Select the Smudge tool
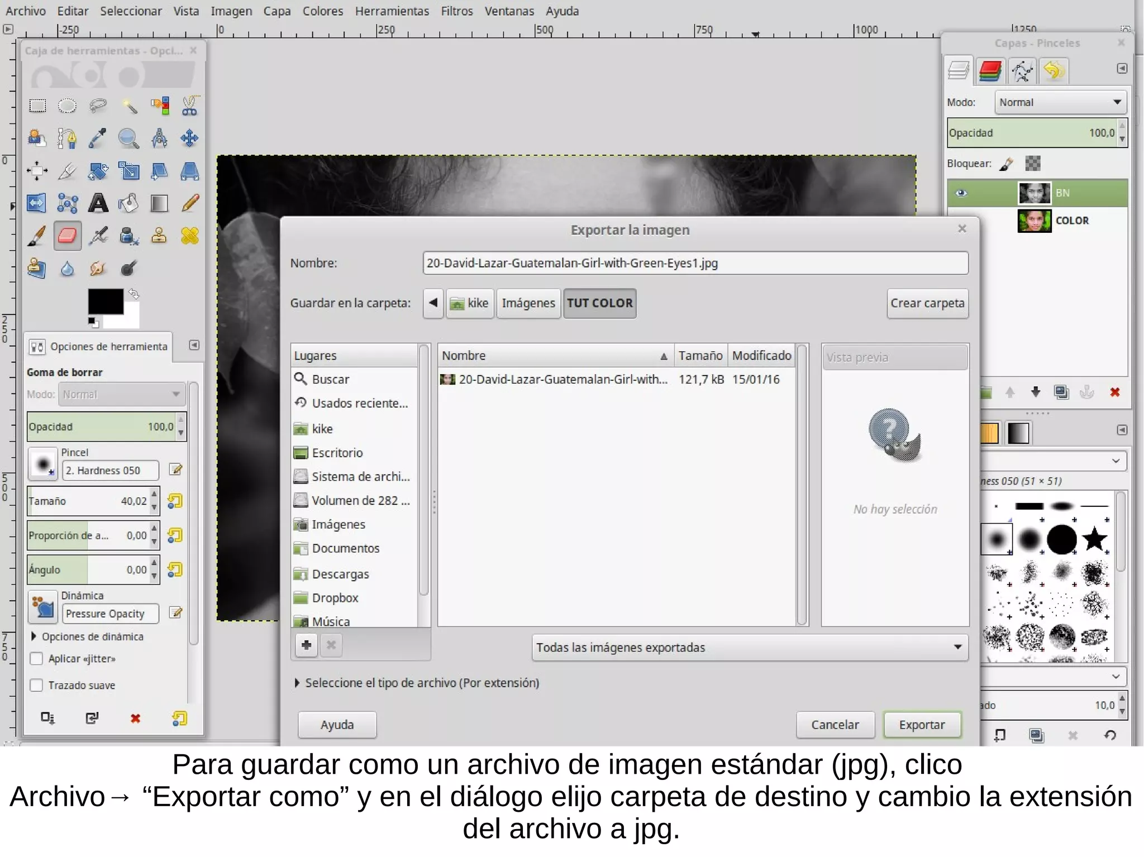The width and height of the screenshot is (1144, 857). coord(98,269)
